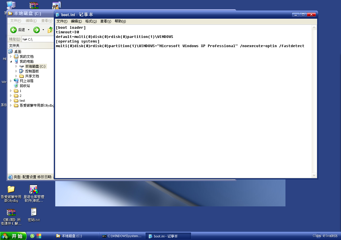Launch the 里诺仓库管理软件 desktop shortcut
Viewport: 341px width, 240px height.
(33, 190)
